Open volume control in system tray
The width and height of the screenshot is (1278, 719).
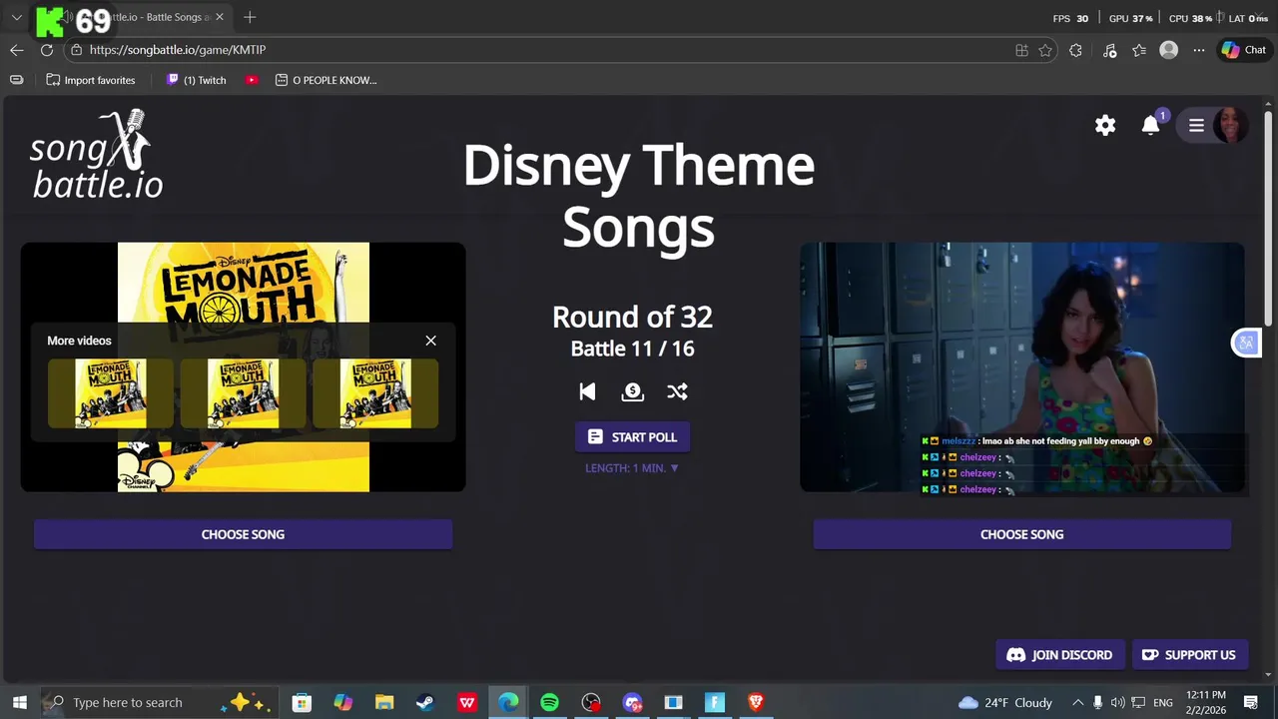pyautogui.click(x=1117, y=702)
